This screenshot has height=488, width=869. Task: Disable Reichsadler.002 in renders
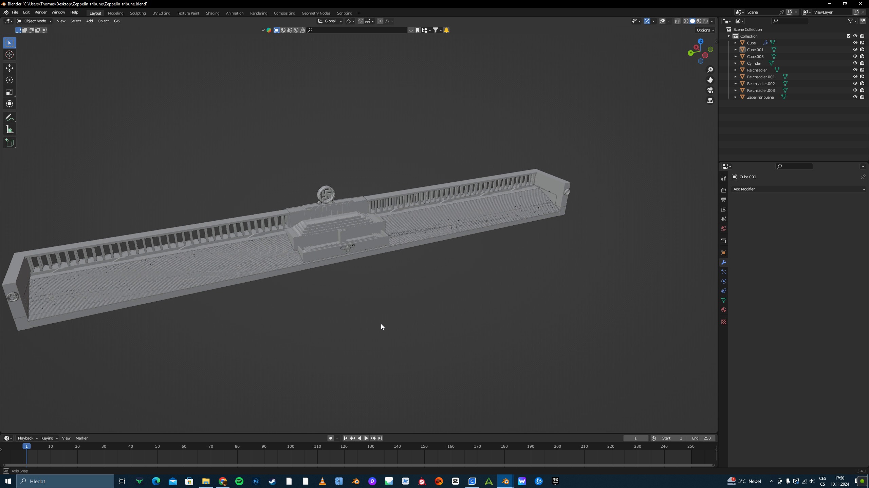click(862, 83)
